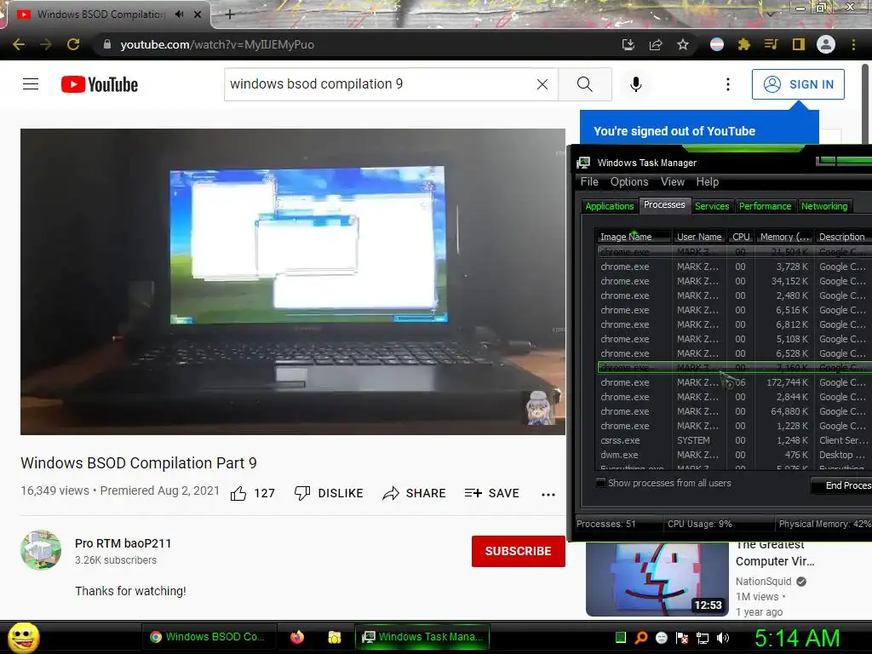Click the SHARE button under the video

pyautogui.click(x=415, y=493)
